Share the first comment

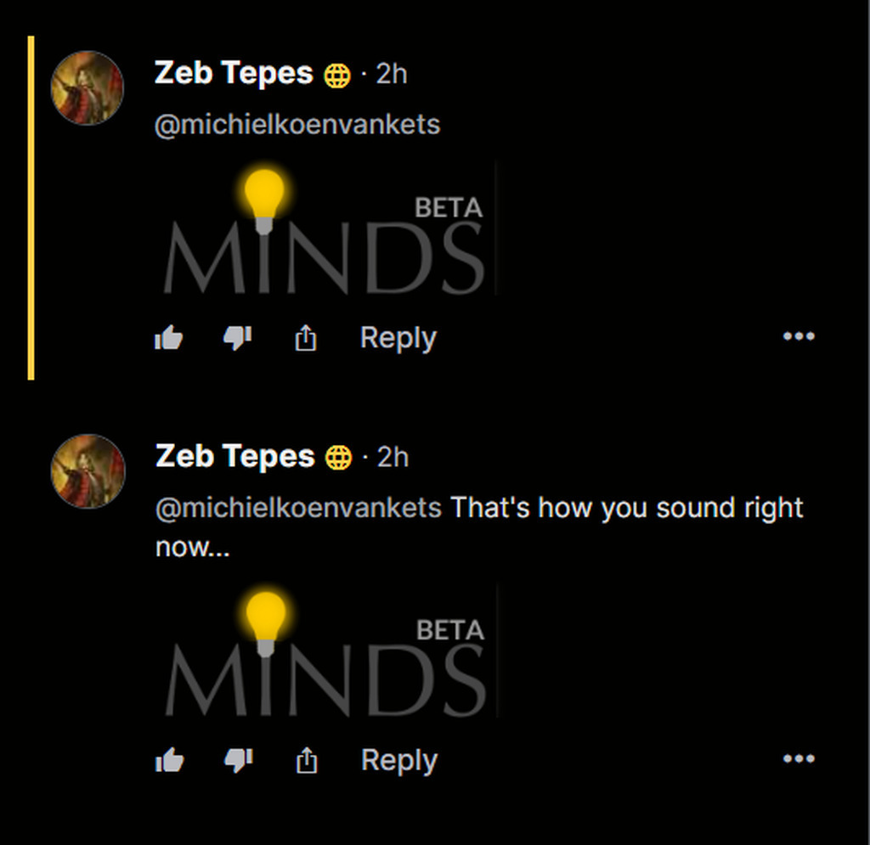point(306,339)
